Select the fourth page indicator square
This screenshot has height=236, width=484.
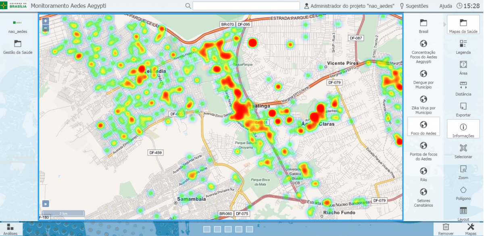click(238, 229)
